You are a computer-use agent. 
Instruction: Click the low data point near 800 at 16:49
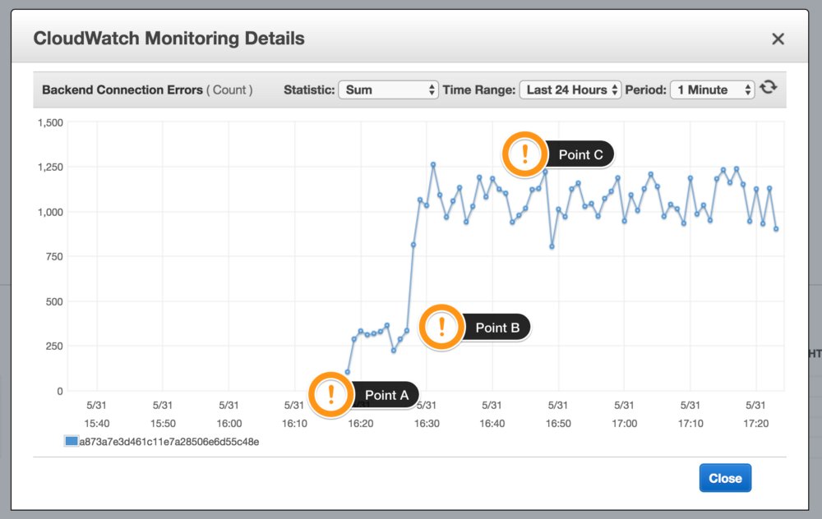coord(552,246)
